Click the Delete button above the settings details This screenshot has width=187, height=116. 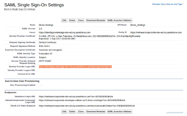[72, 20]
